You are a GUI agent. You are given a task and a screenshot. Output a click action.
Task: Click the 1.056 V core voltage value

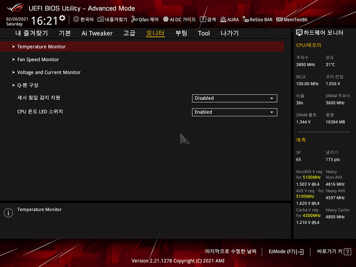(333, 84)
